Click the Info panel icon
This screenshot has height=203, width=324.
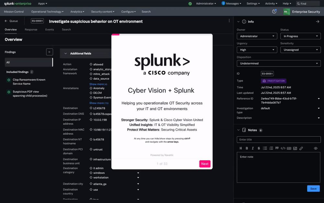[x=244, y=21]
